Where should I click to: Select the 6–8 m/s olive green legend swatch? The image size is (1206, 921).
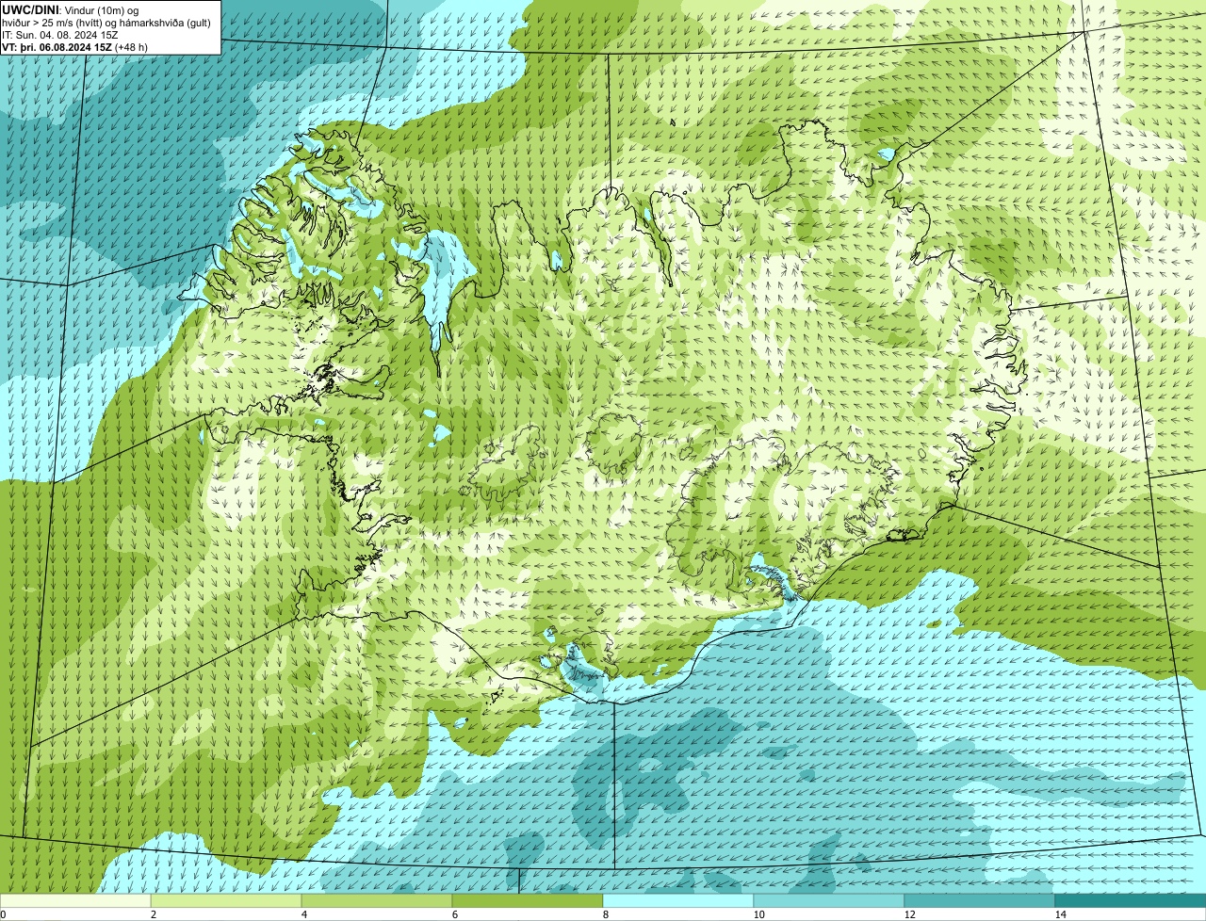[x=528, y=900]
